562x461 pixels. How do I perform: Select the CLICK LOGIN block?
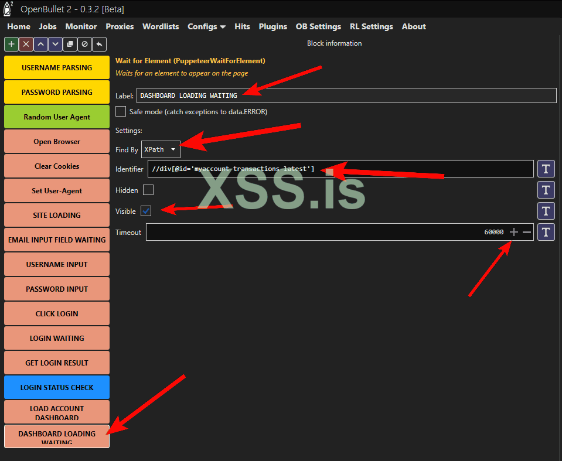57,313
